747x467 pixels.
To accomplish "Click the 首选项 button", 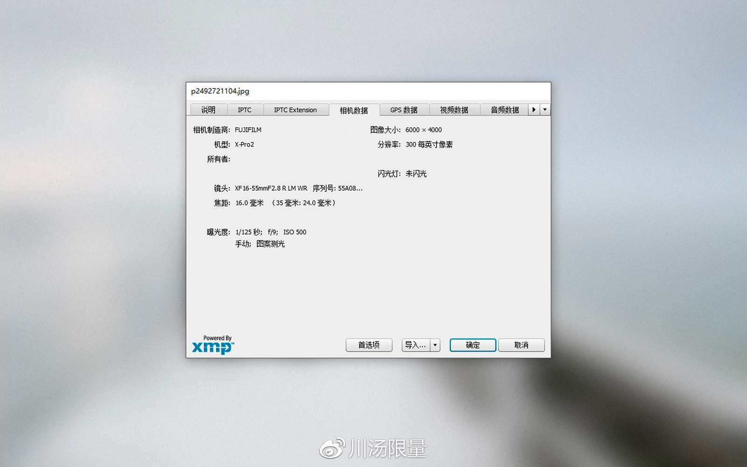I will pyautogui.click(x=369, y=345).
